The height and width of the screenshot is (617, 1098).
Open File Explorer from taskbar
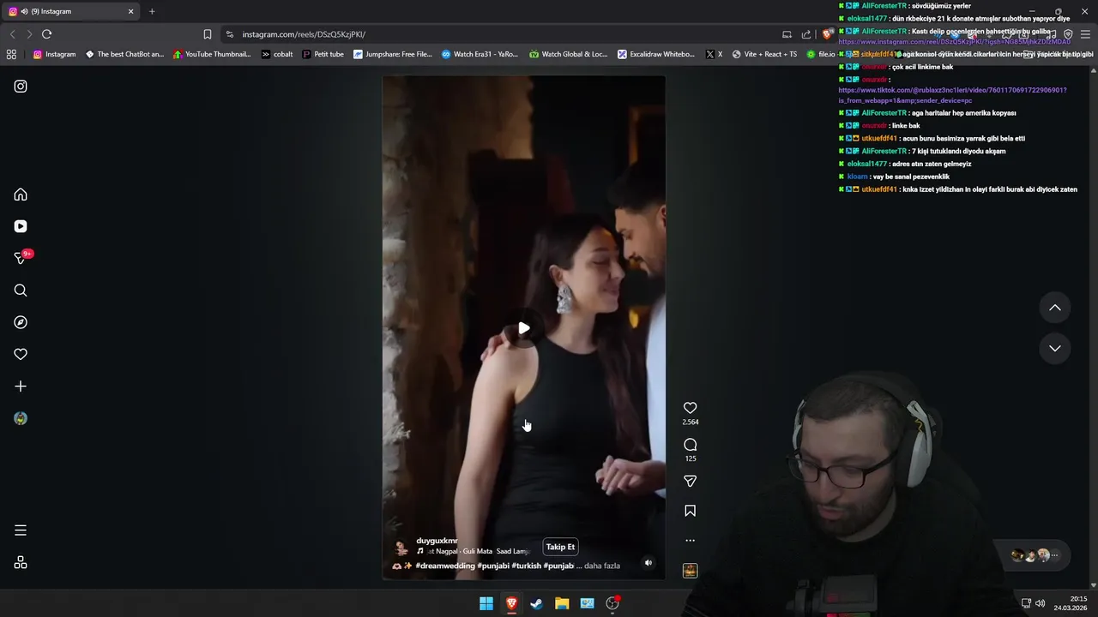point(562,603)
